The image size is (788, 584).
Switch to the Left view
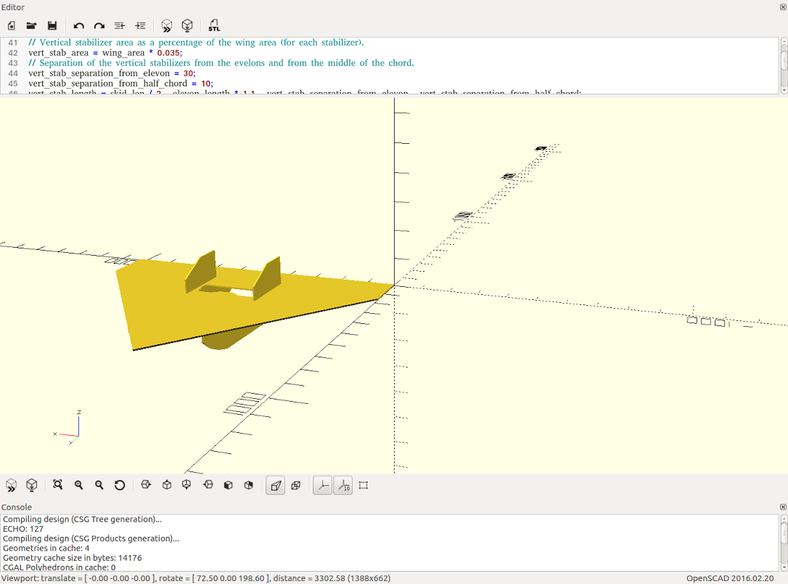point(208,485)
